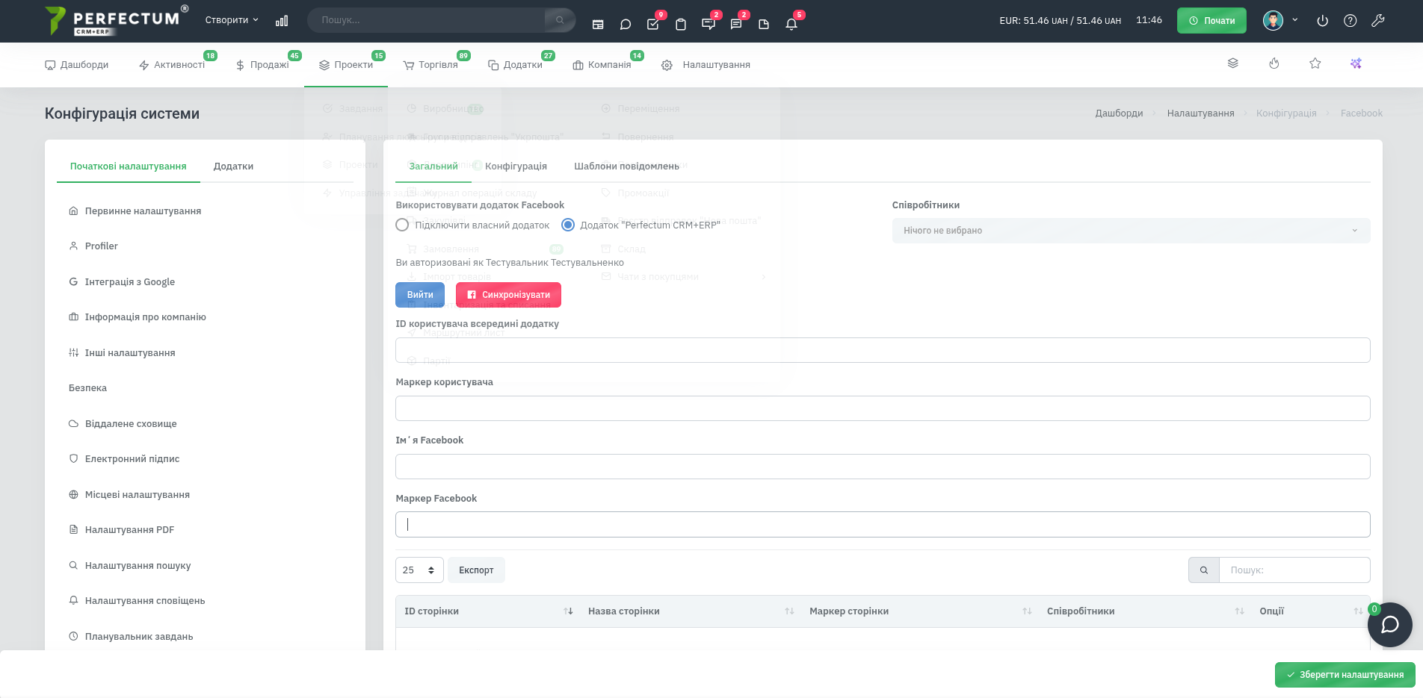This screenshot has height=698, width=1423.
Task: Open the 'Додатки' tab in left panel
Action: pos(233,166)
